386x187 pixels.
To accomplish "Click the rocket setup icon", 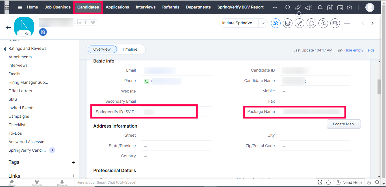I will [x=298, y=7].
